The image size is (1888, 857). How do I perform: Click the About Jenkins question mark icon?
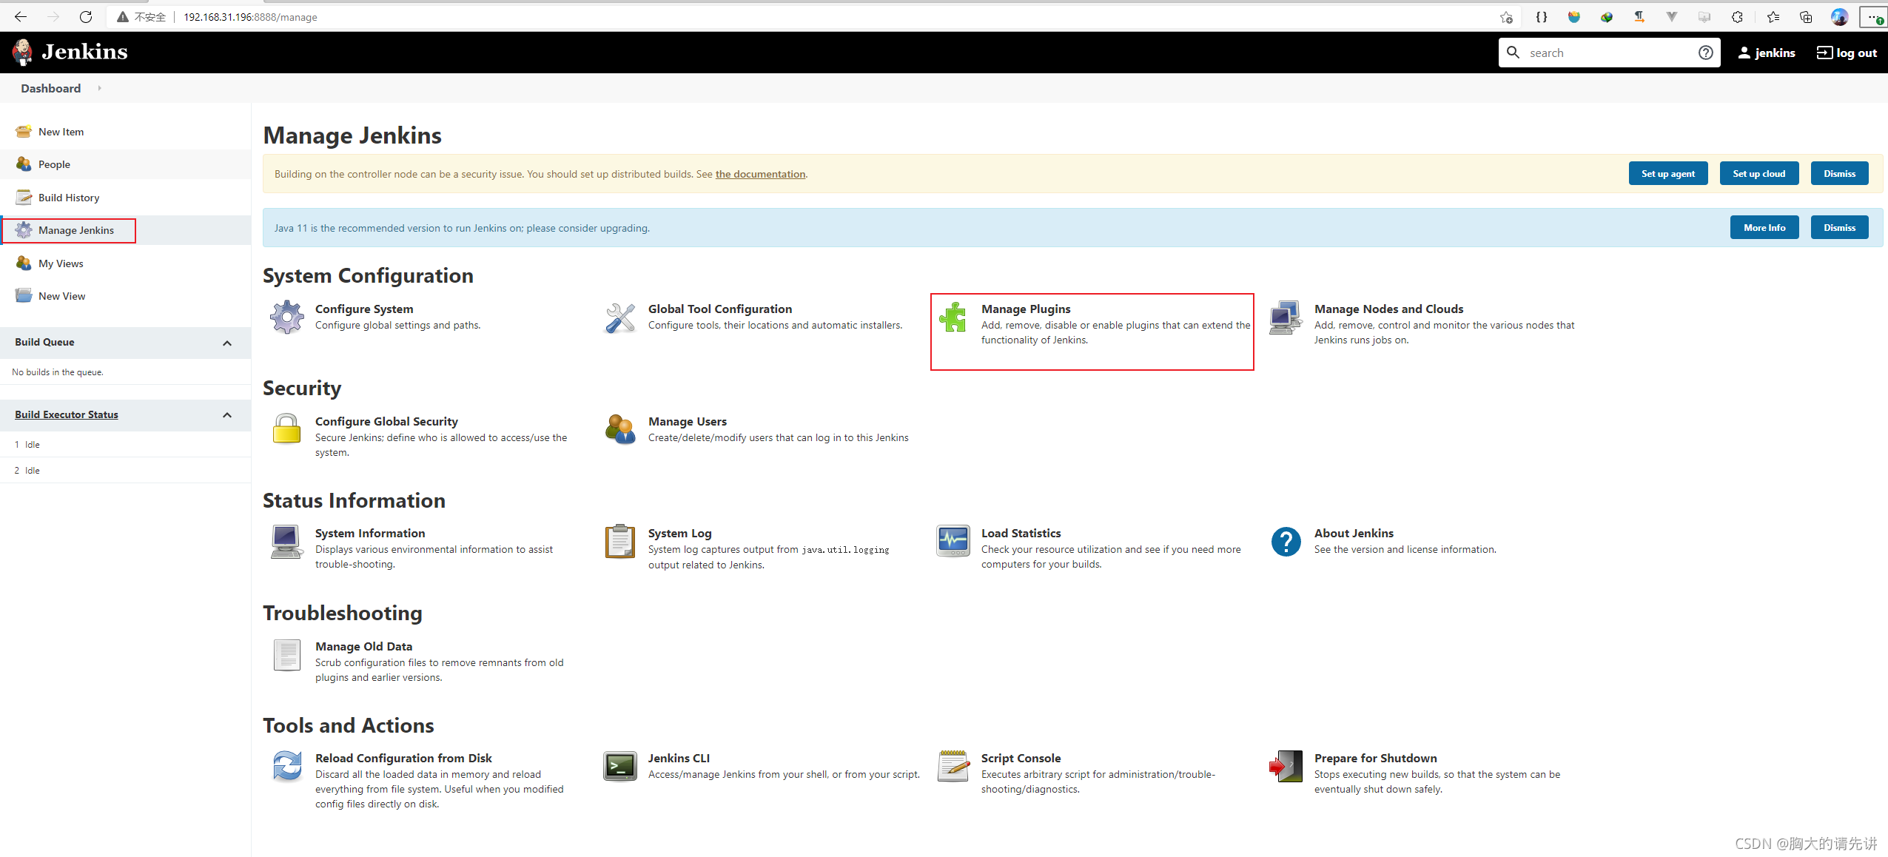(x=1286, y=542)
